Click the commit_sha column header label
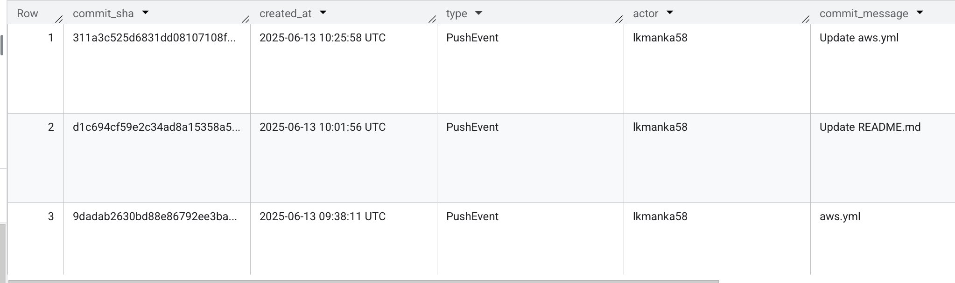The height and width of the screenshot is (283, 955). pyautogui.click(x=102, y=13)
